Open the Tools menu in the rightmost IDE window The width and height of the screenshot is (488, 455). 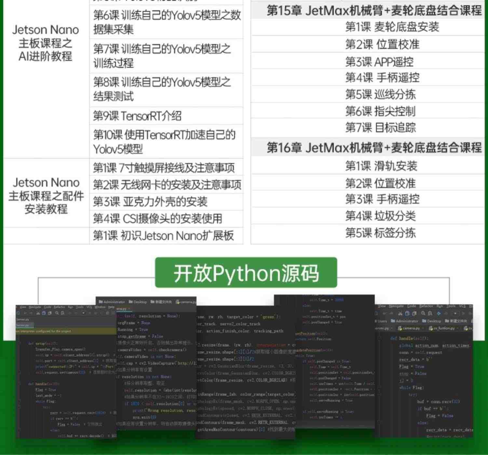pyautogui.click(x=451, y=306)
